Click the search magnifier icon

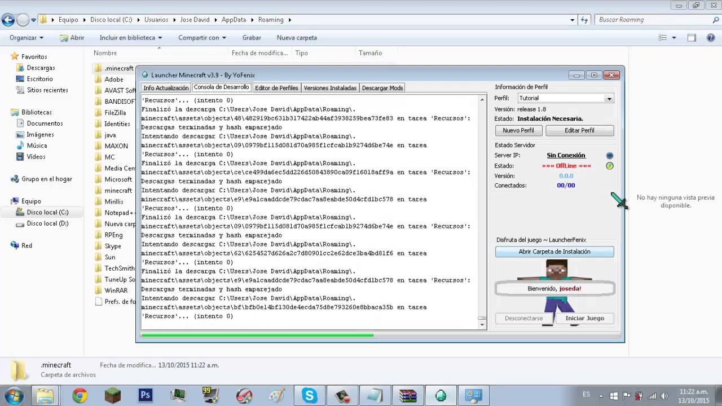point(716,20)
